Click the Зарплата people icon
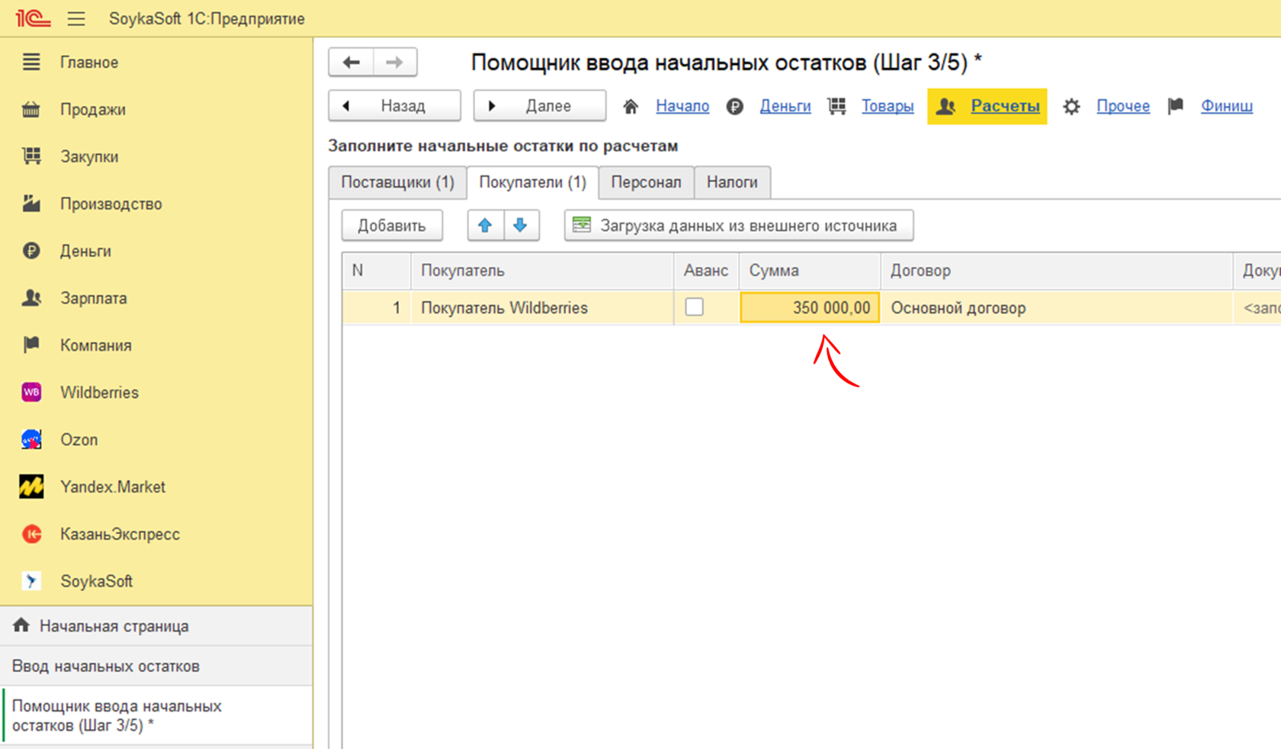 31,298
